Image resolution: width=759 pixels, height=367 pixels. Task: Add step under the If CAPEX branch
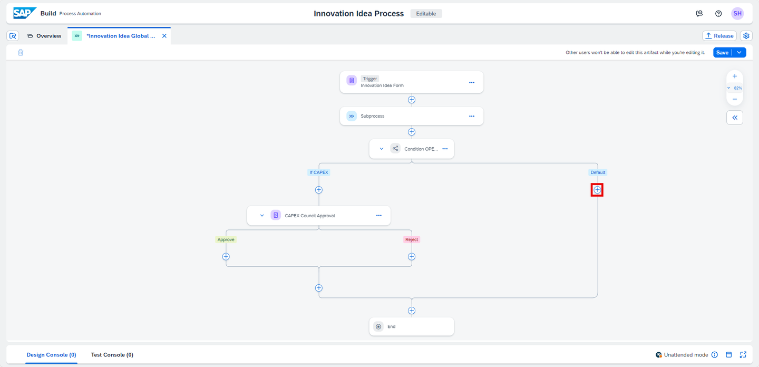click(x=318, y=190)
